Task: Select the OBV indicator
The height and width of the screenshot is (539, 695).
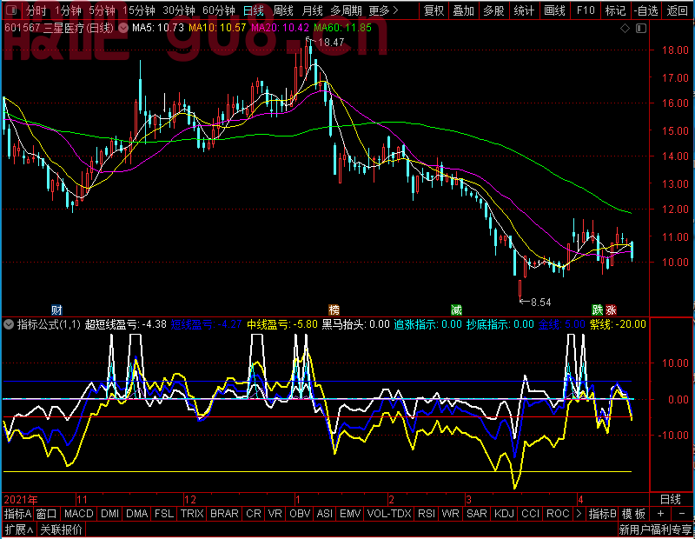Action: coord(300,514)
